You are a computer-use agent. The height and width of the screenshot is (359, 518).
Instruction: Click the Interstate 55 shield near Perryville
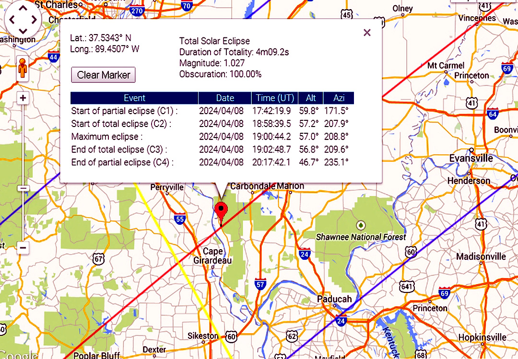click(180, 219)
